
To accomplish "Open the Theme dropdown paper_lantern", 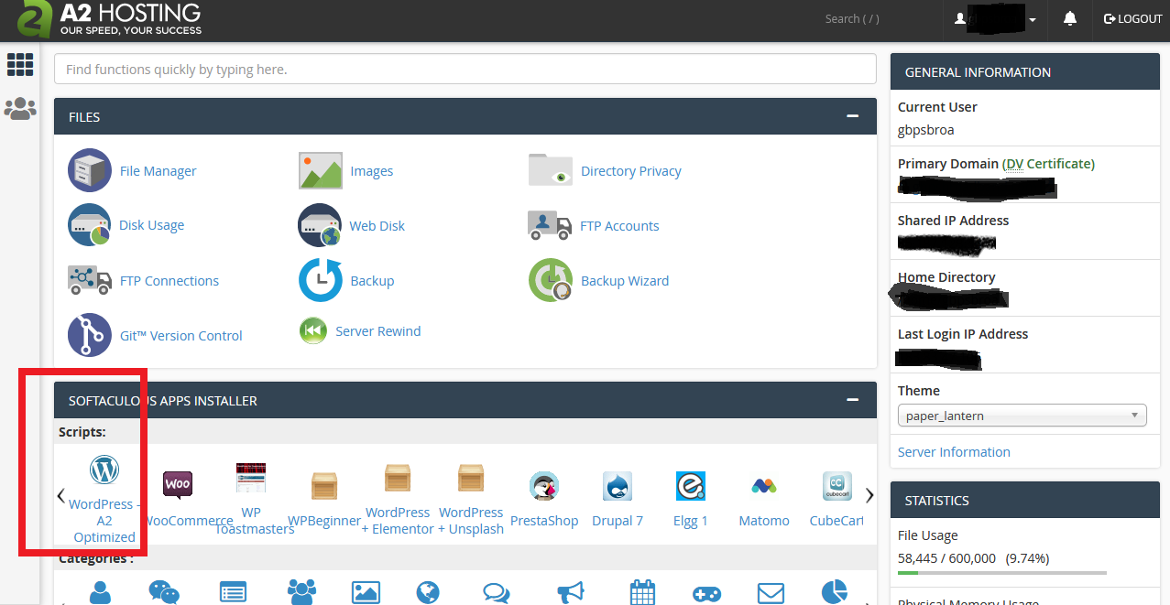I will click(x=1022, y=416).
